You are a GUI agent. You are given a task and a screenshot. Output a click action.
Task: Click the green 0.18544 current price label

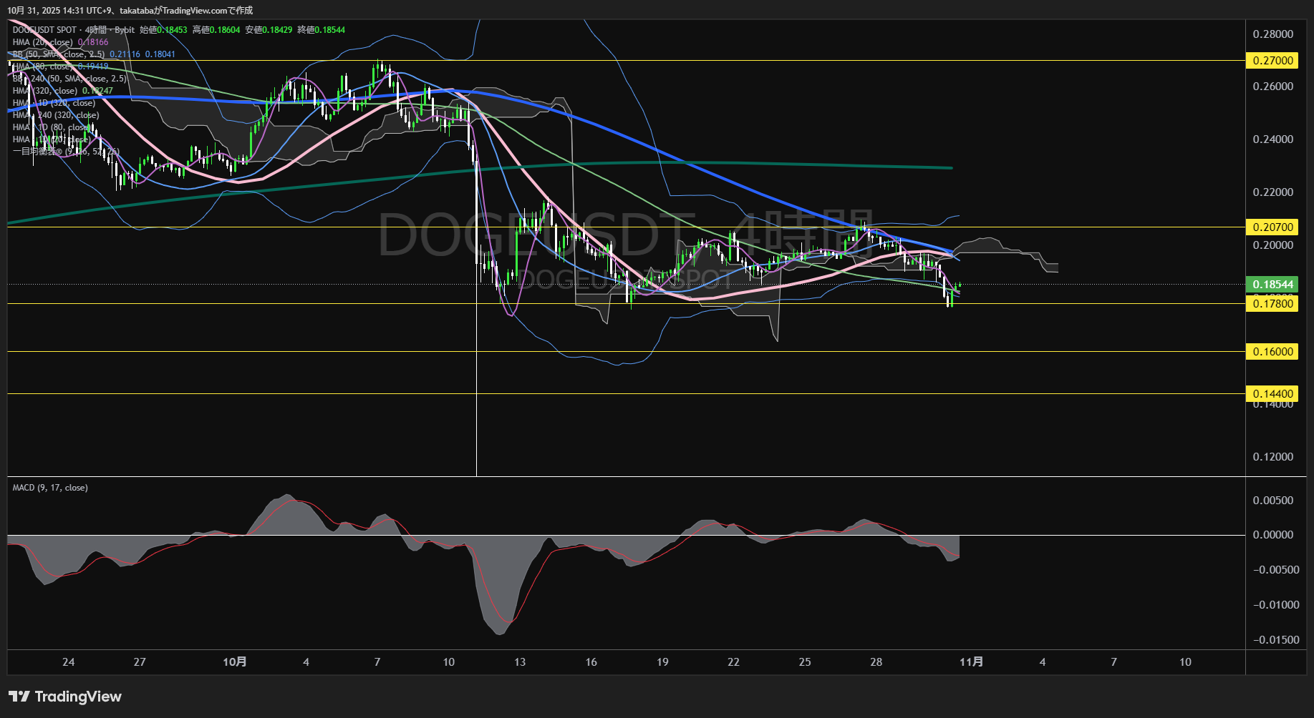[1272, 285]
